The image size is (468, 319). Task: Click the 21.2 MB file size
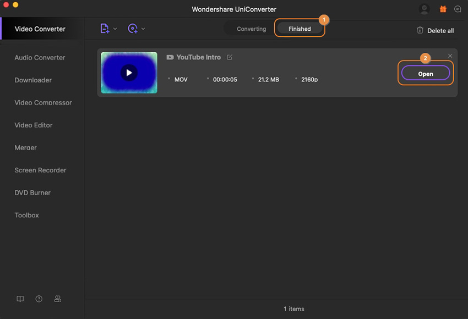click(269, 80)
